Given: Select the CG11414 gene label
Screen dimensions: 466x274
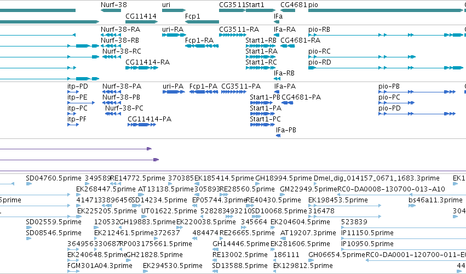Looking at the screenshot, I should click(141, 16).
